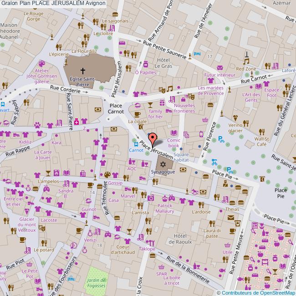Click the pharmacy icon near Rue Saint-Pierre

(x=77, y=122)
